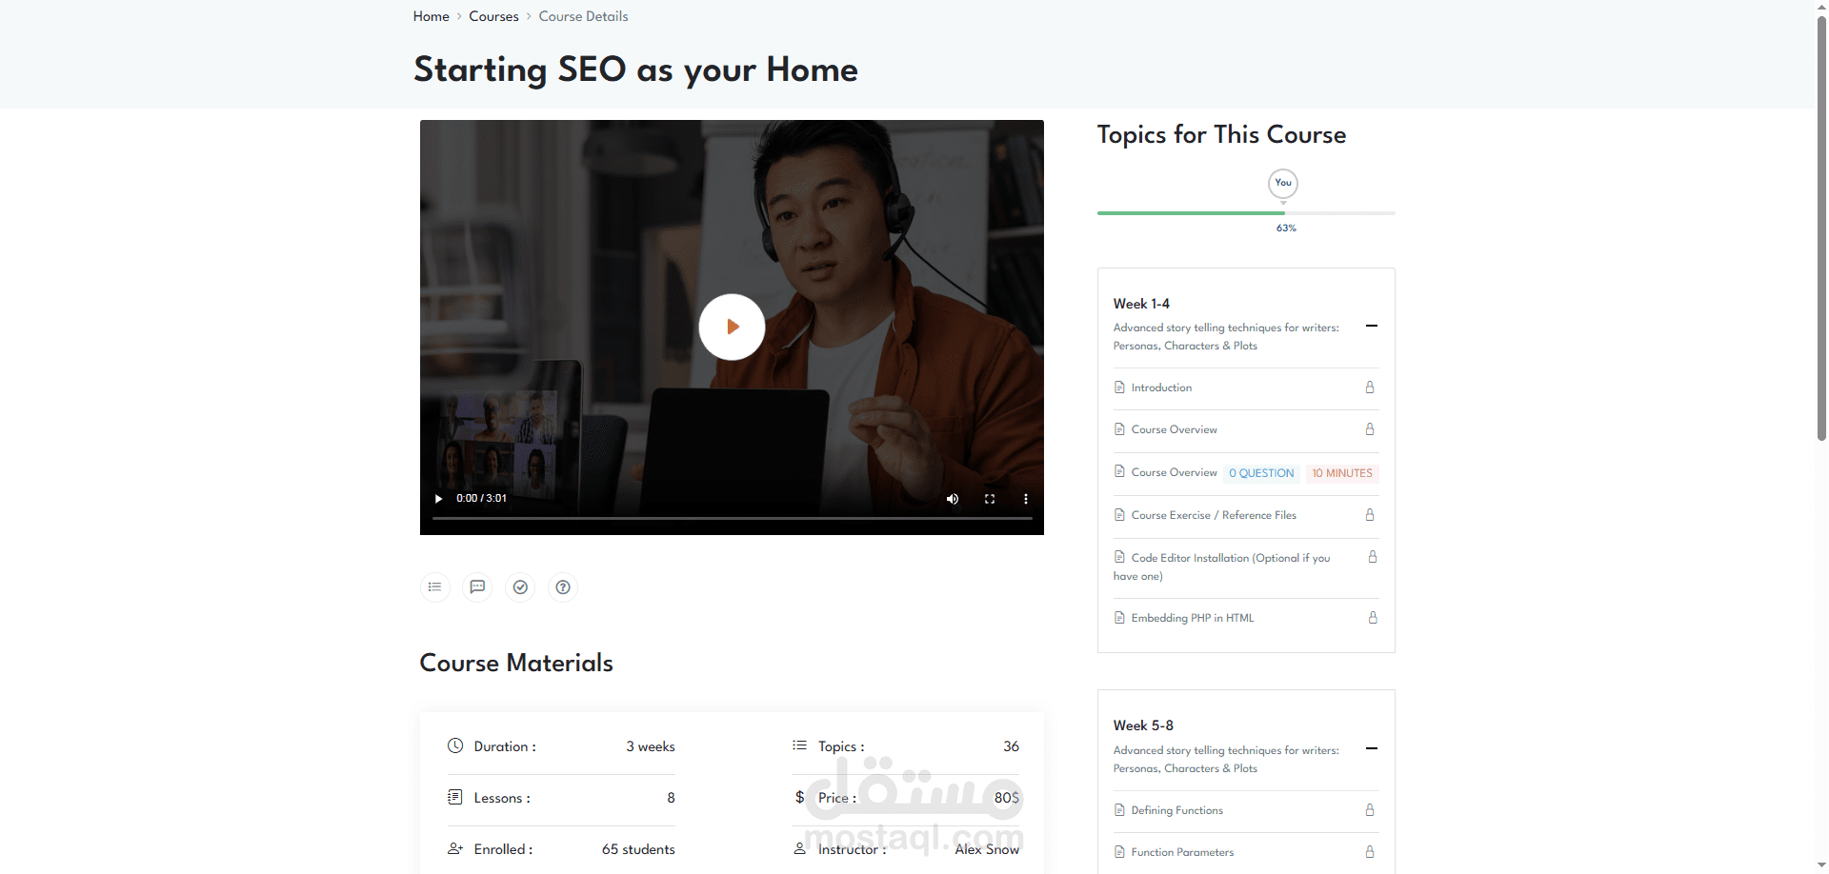Click the clock icon next to Duration
This screenshot has width=1829, height=874.
click(x=455, y=745)
